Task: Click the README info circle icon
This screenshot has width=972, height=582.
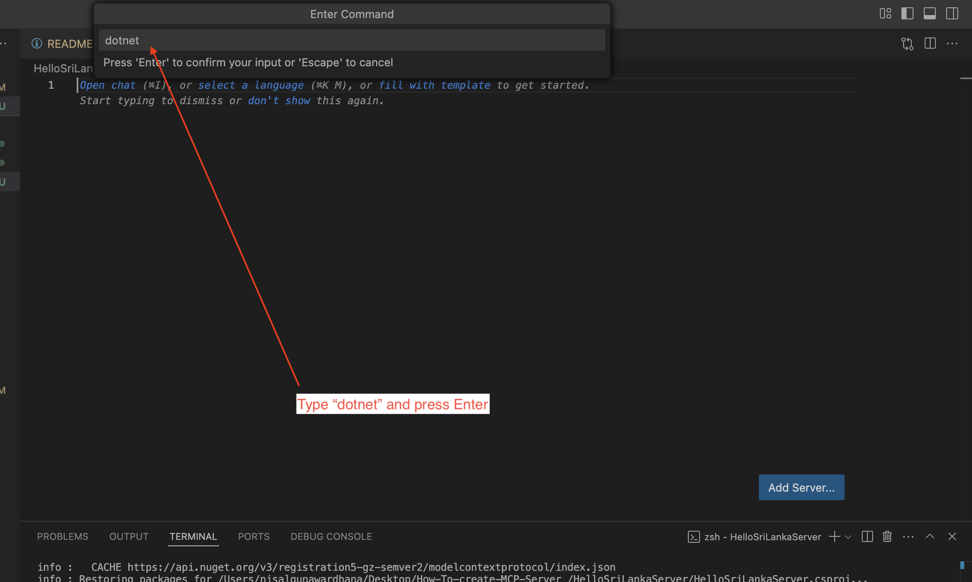Action: pyautogui.click(x=37, y=43)
